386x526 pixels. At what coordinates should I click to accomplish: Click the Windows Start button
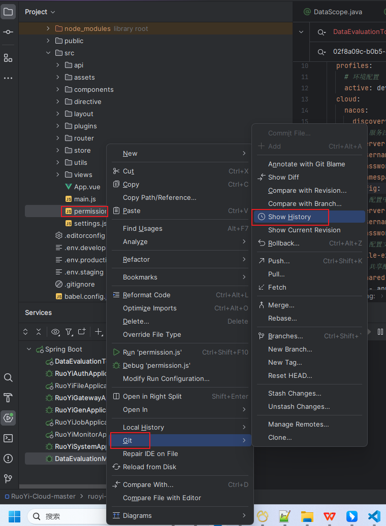[x=14, y=516]
